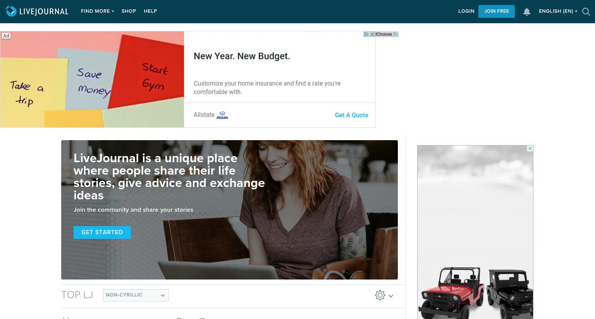595x319 pixels.
Task: Click the Get A Quote link
Action: point(351,115)
